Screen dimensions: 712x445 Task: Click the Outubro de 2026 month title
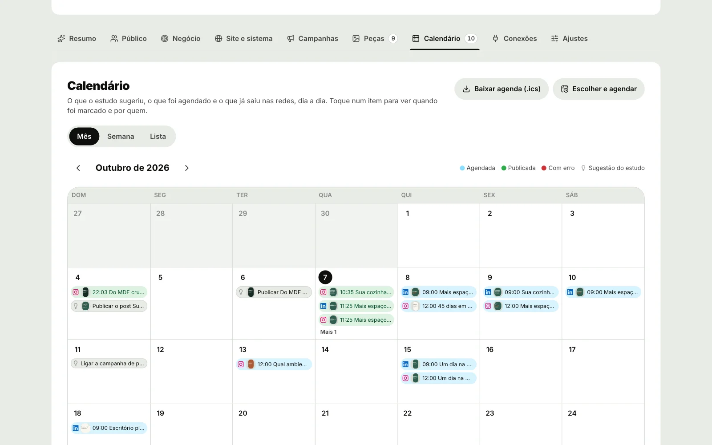coord(133,168)
